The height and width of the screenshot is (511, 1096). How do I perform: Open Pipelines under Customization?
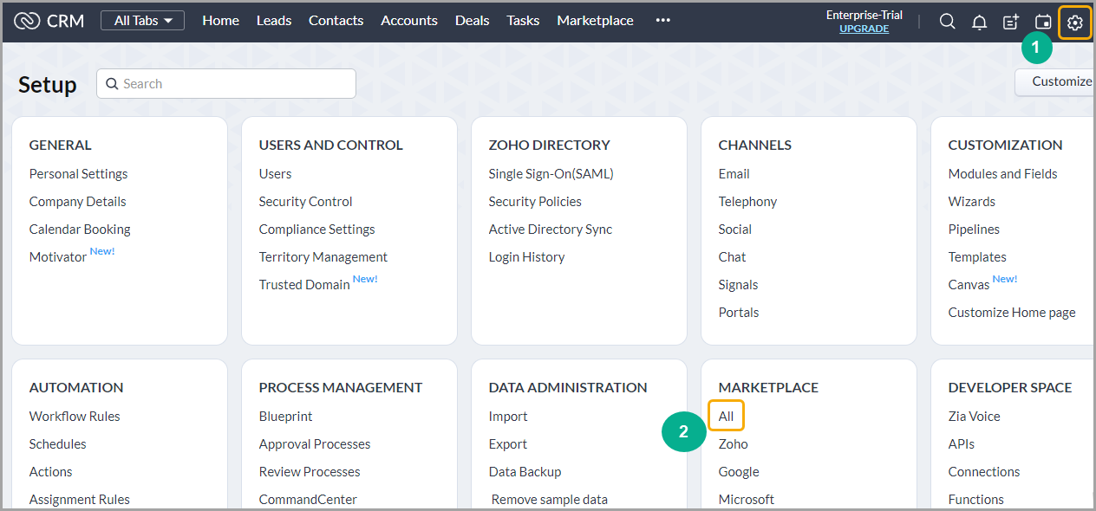tap(974, 230)
